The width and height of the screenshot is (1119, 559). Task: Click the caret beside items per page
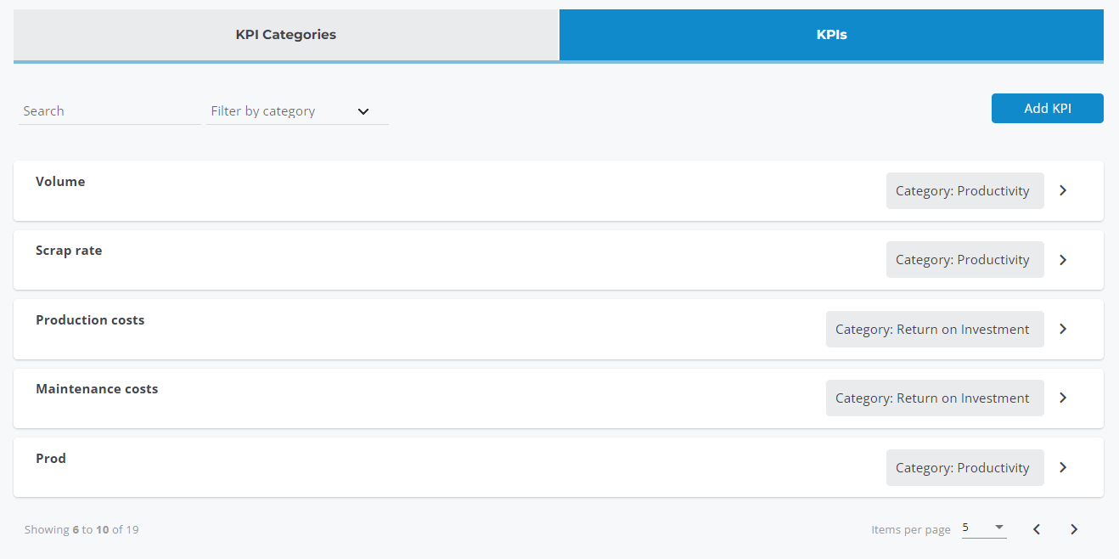999,527
